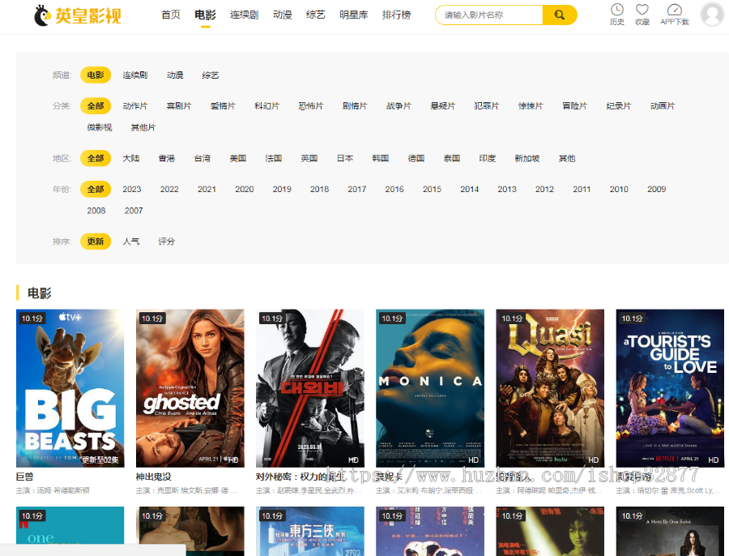Click the 巨兽 movie title
Screen dimensions: 729x556
(25, 477)
